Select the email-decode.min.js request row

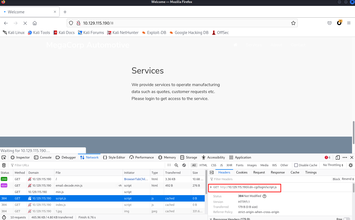pyautogui.click(x=102, y=186)
